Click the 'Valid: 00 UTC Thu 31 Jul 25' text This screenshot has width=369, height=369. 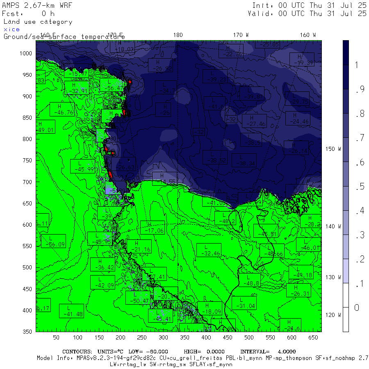[307, 14]
